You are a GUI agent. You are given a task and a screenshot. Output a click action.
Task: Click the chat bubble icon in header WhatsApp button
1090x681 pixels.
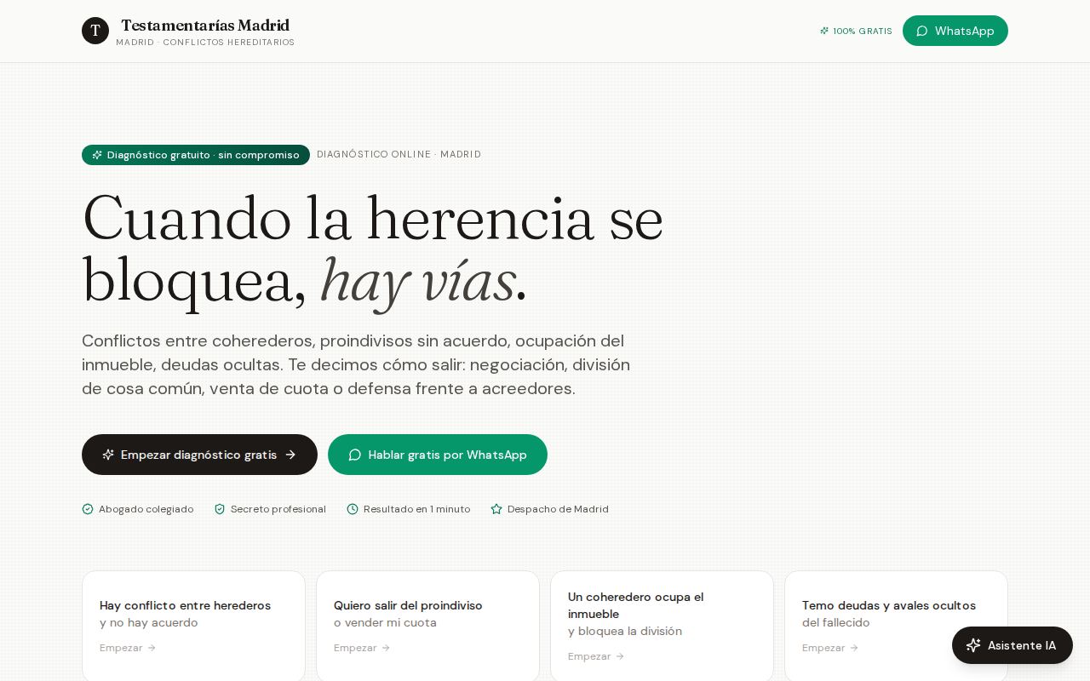point(921,31)
